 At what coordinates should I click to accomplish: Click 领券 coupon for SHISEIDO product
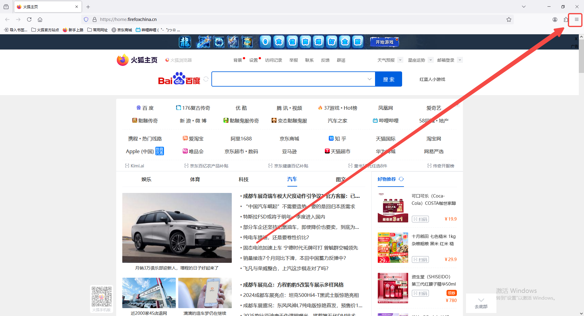click(x=451, y=293)
